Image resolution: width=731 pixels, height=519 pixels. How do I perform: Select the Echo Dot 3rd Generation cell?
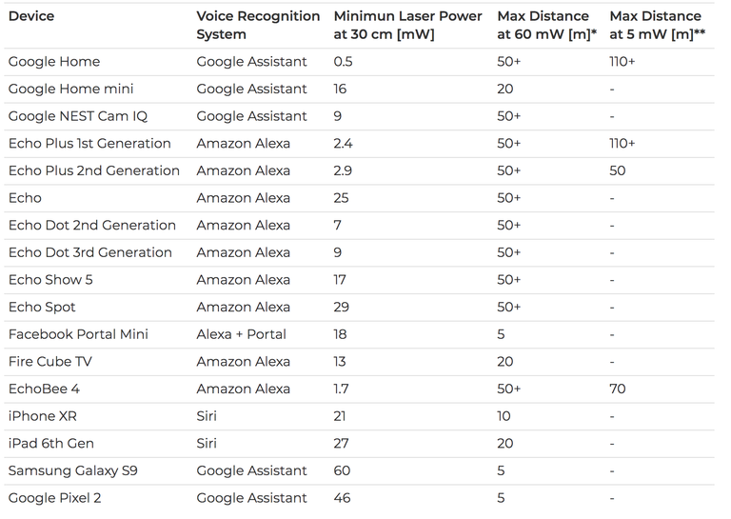point(91,252)
